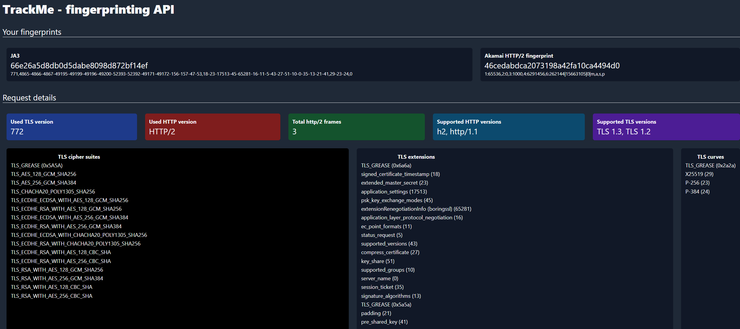Select the 'Request details' heading
The height and width of the screenshot is (329, 740).
click(x=29, y=97)
